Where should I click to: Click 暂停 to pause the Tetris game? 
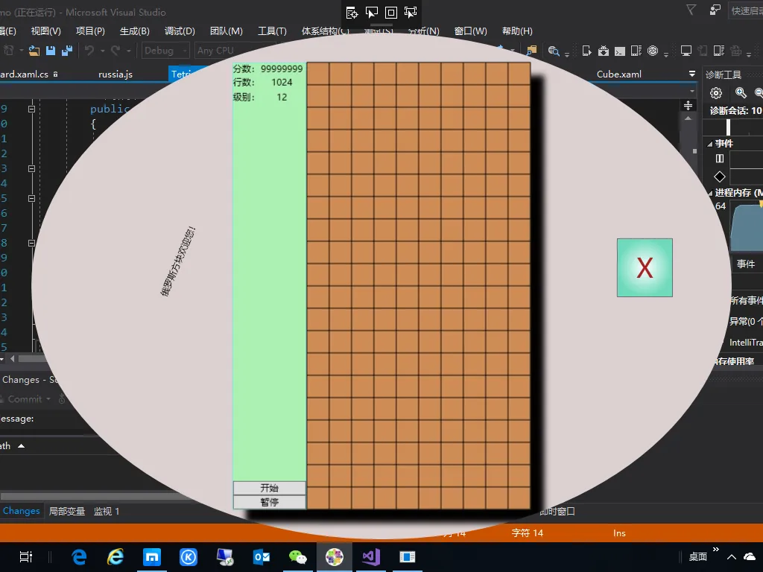tap(269, 502)
